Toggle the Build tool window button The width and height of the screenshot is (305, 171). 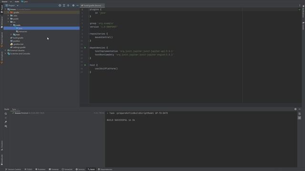coord(91,170)
